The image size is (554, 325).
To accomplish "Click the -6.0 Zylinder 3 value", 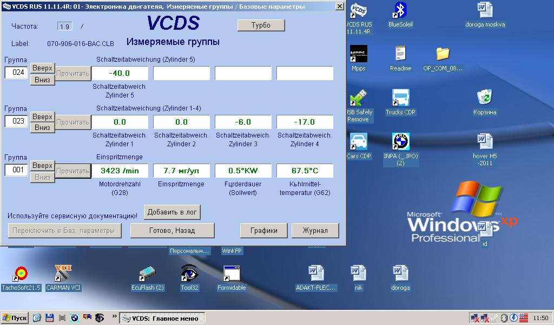I will 243,122.
